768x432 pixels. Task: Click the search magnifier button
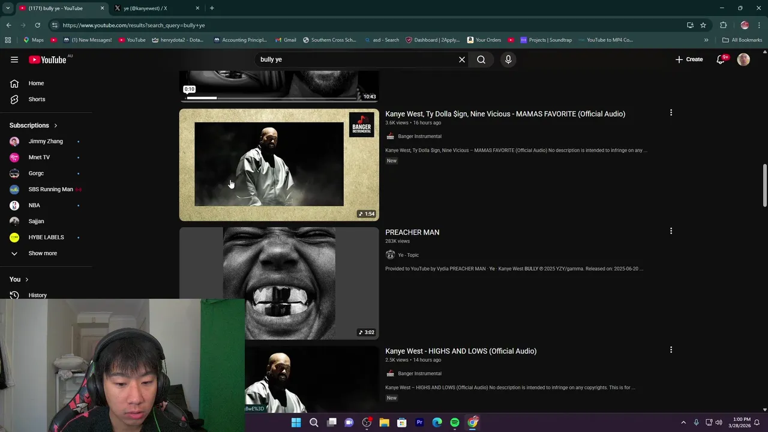481,59
